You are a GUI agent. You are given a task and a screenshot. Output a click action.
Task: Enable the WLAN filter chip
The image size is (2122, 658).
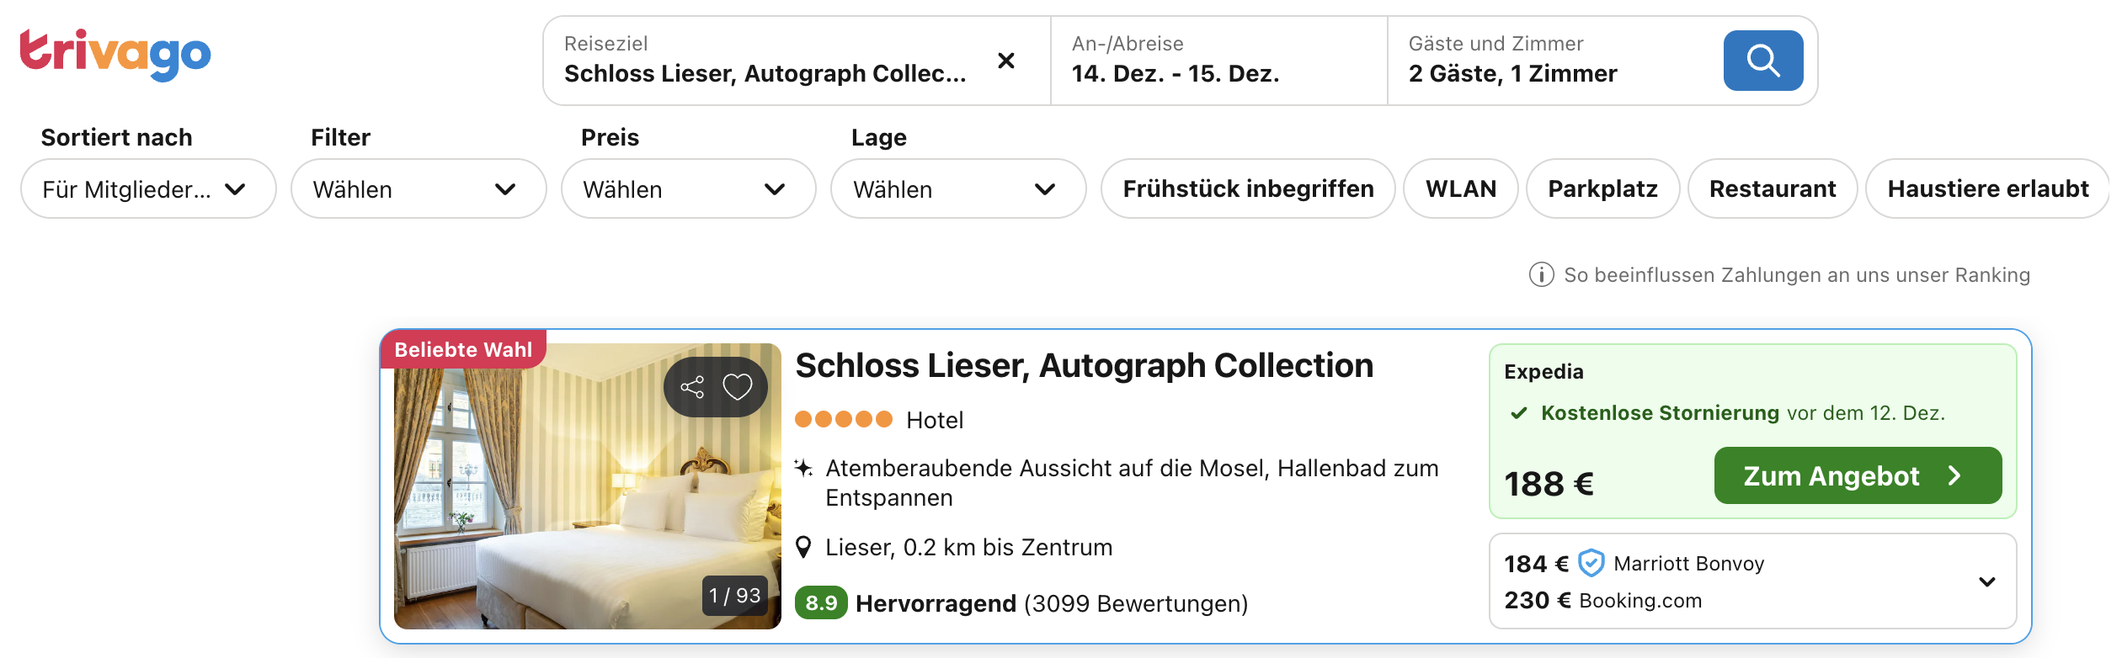tap(1460, 188)
